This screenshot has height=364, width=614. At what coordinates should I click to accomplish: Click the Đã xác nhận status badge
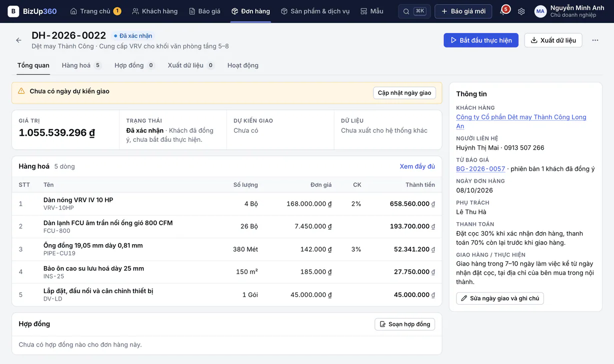pyautogui.click(x=132, y=36)
